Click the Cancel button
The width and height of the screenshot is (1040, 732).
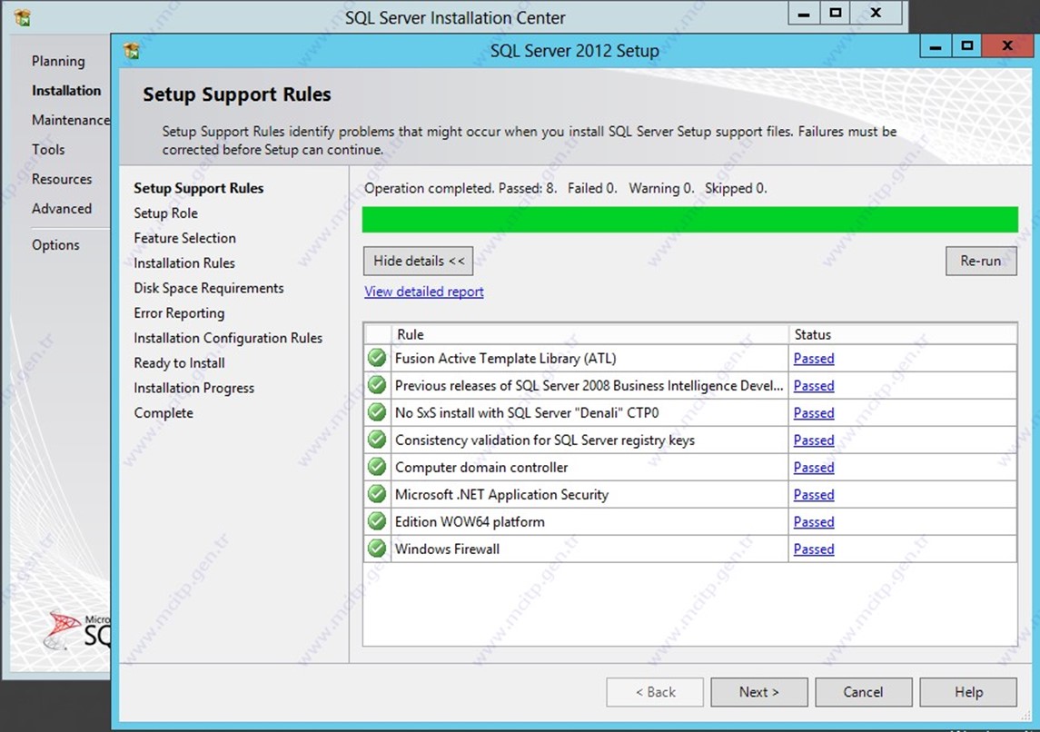864,692
